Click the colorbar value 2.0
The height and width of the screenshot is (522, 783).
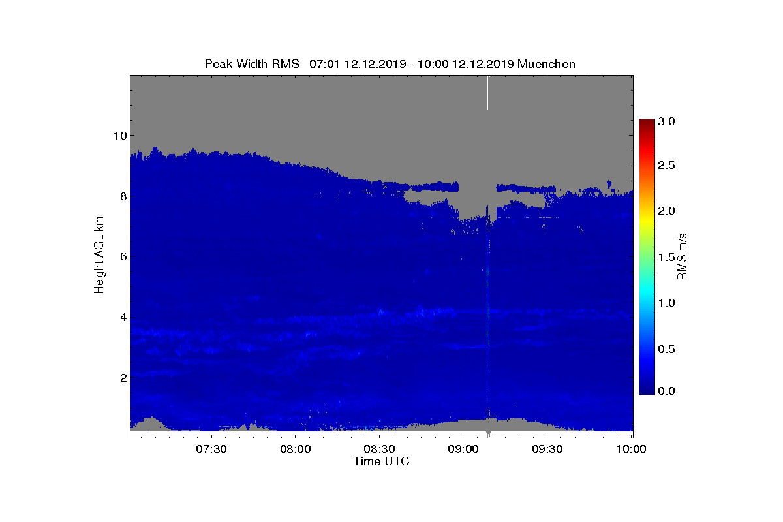click(x=667, y=211)
